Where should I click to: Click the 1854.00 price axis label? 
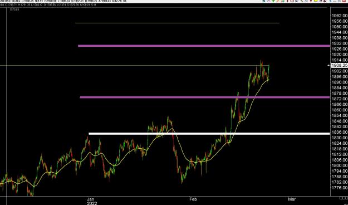340,115
